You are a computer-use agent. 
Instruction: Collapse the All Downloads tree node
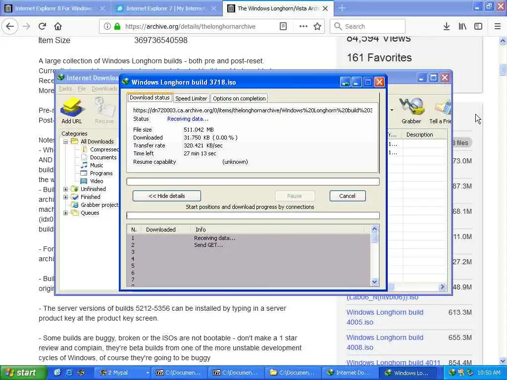pos(66,142)
